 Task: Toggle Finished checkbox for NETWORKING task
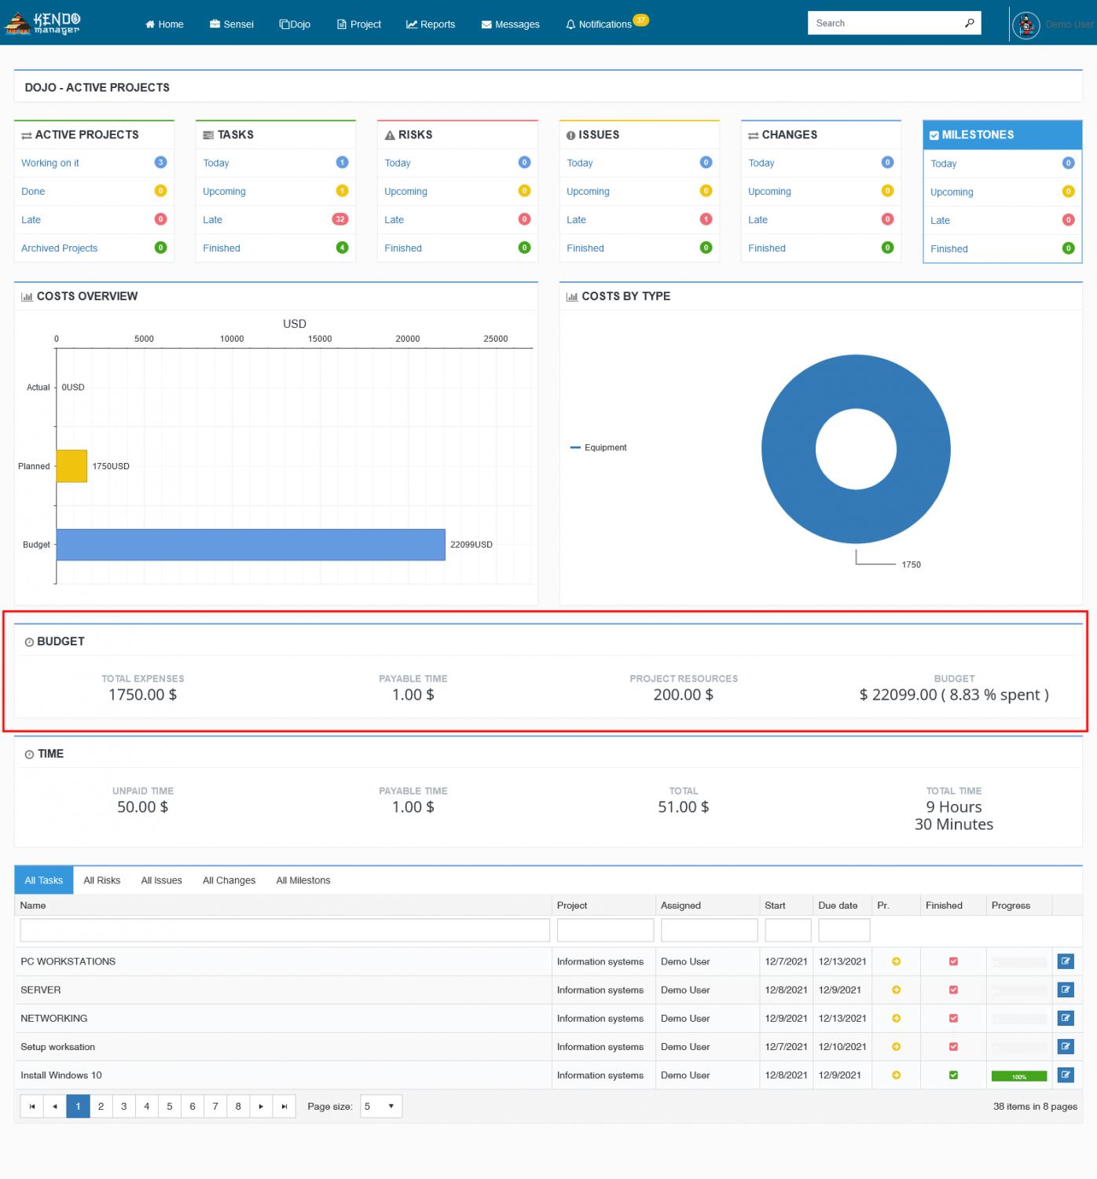953,1019
